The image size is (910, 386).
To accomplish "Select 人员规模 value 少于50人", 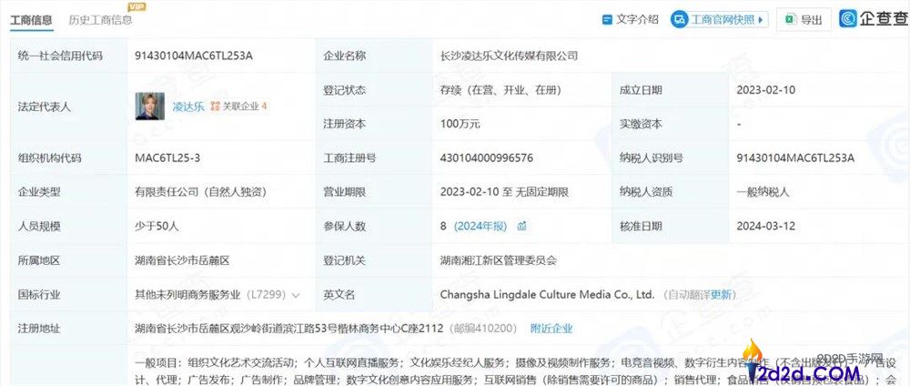I will (x=157, y=227).
